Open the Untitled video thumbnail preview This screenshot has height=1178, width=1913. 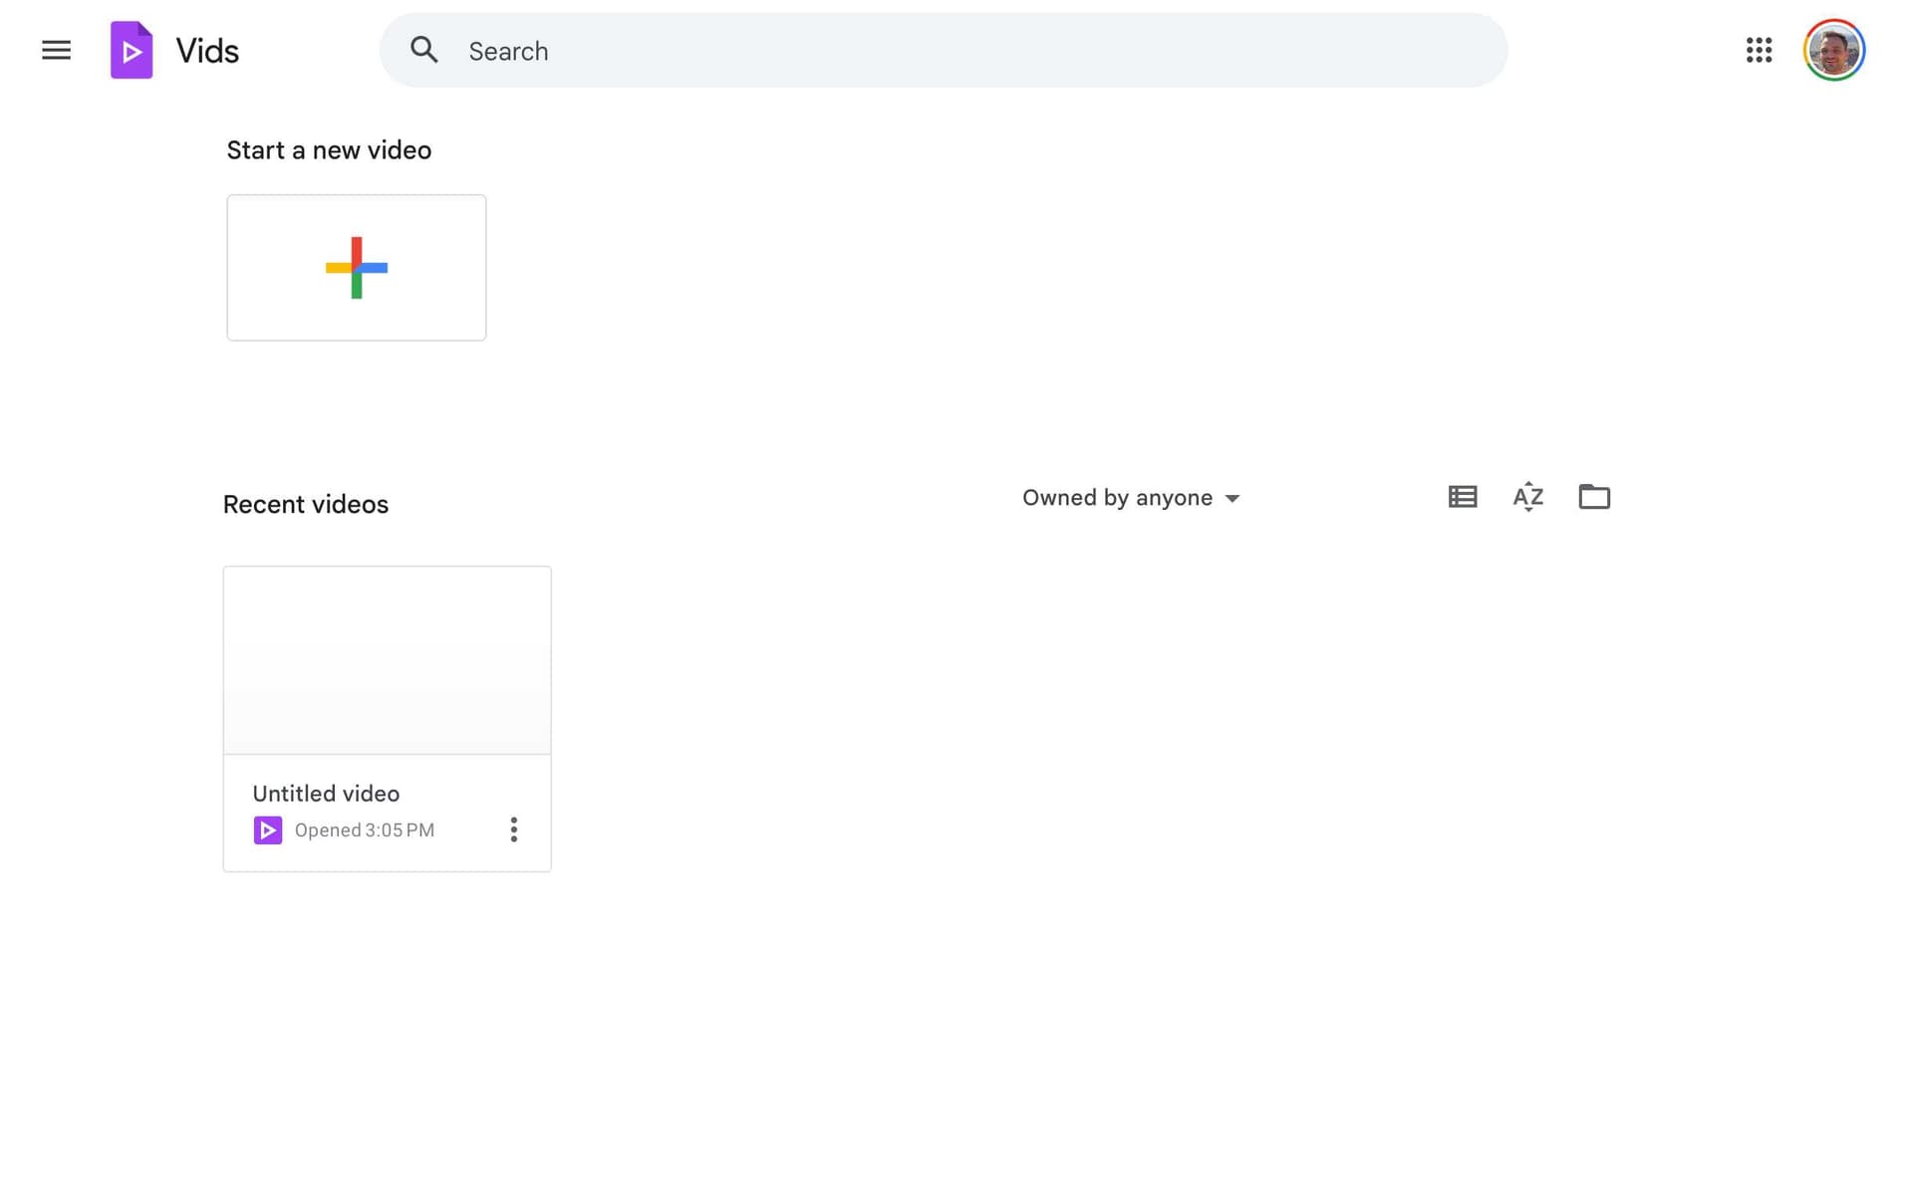(x=387, y=659)
